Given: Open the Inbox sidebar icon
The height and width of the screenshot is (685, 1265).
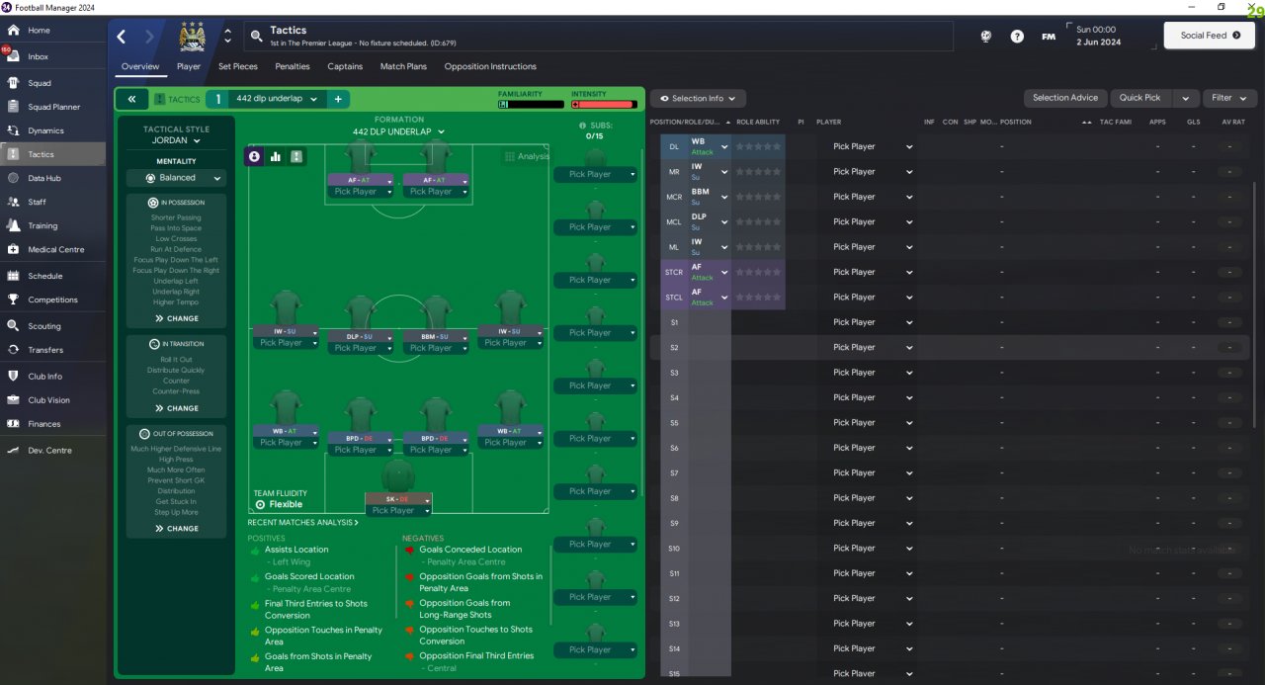Looking at the screenshot, I should point(13,56).
